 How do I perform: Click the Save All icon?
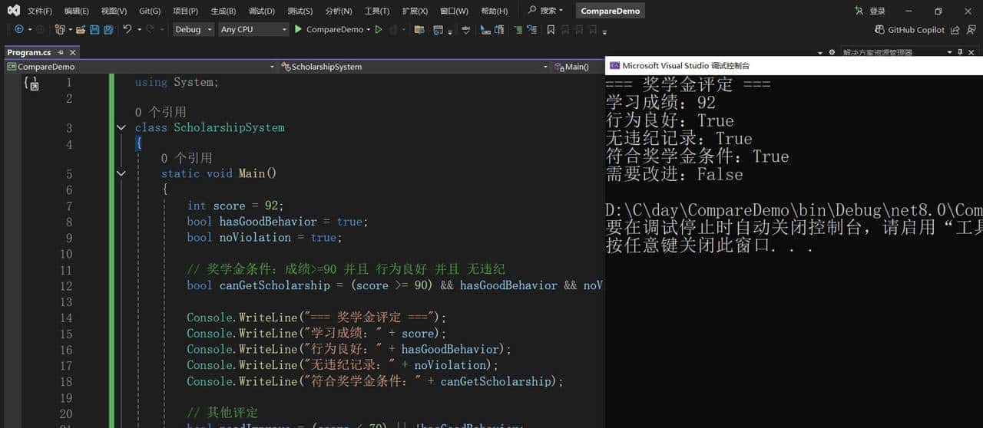tap(108, 29)
